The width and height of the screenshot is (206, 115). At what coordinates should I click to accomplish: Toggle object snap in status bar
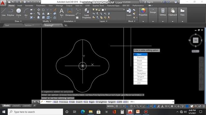[x=148, y=106]
